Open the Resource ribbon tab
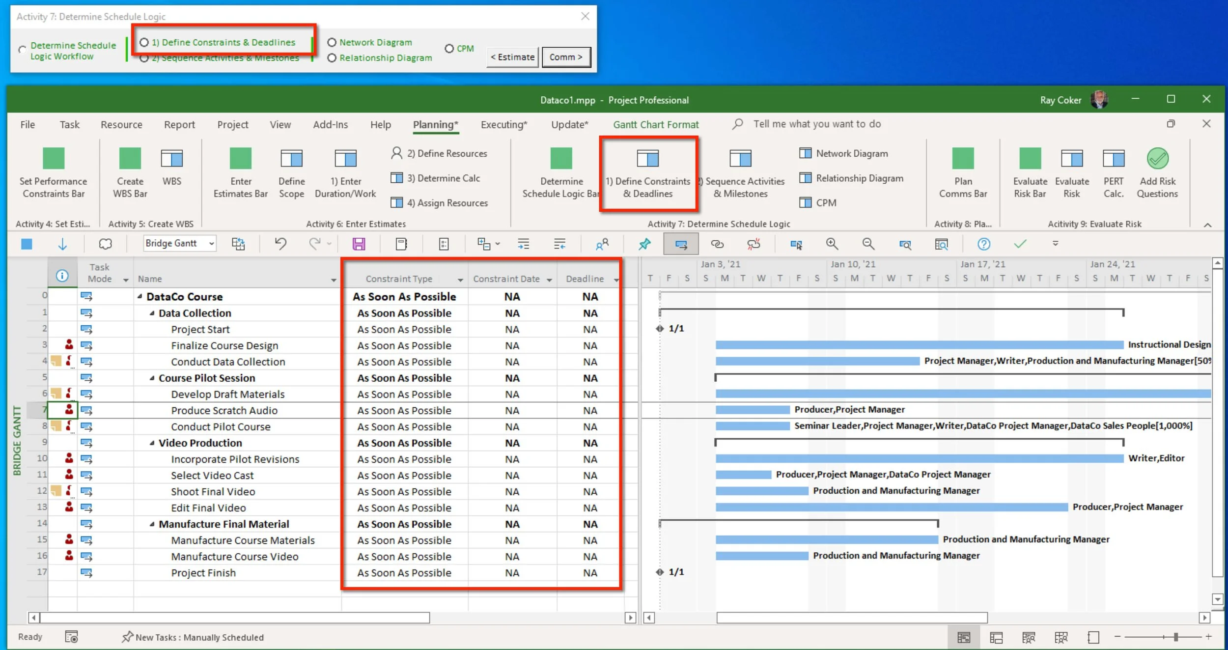This screenshot has height=650, width=1228. (121, 125)
